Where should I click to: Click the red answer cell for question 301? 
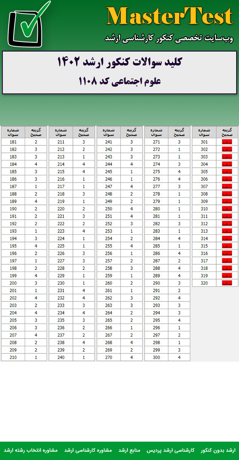point(227,142)
